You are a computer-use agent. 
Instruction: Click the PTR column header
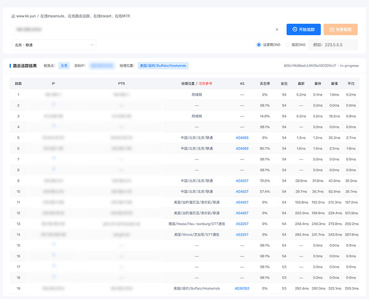122,84
